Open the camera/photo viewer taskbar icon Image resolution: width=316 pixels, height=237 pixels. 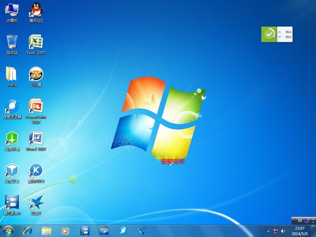[104, 231]
